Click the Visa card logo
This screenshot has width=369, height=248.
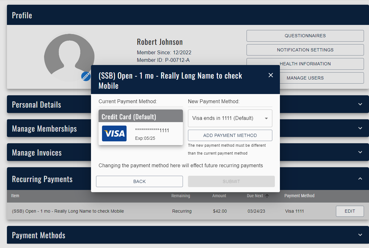(114, 133)
